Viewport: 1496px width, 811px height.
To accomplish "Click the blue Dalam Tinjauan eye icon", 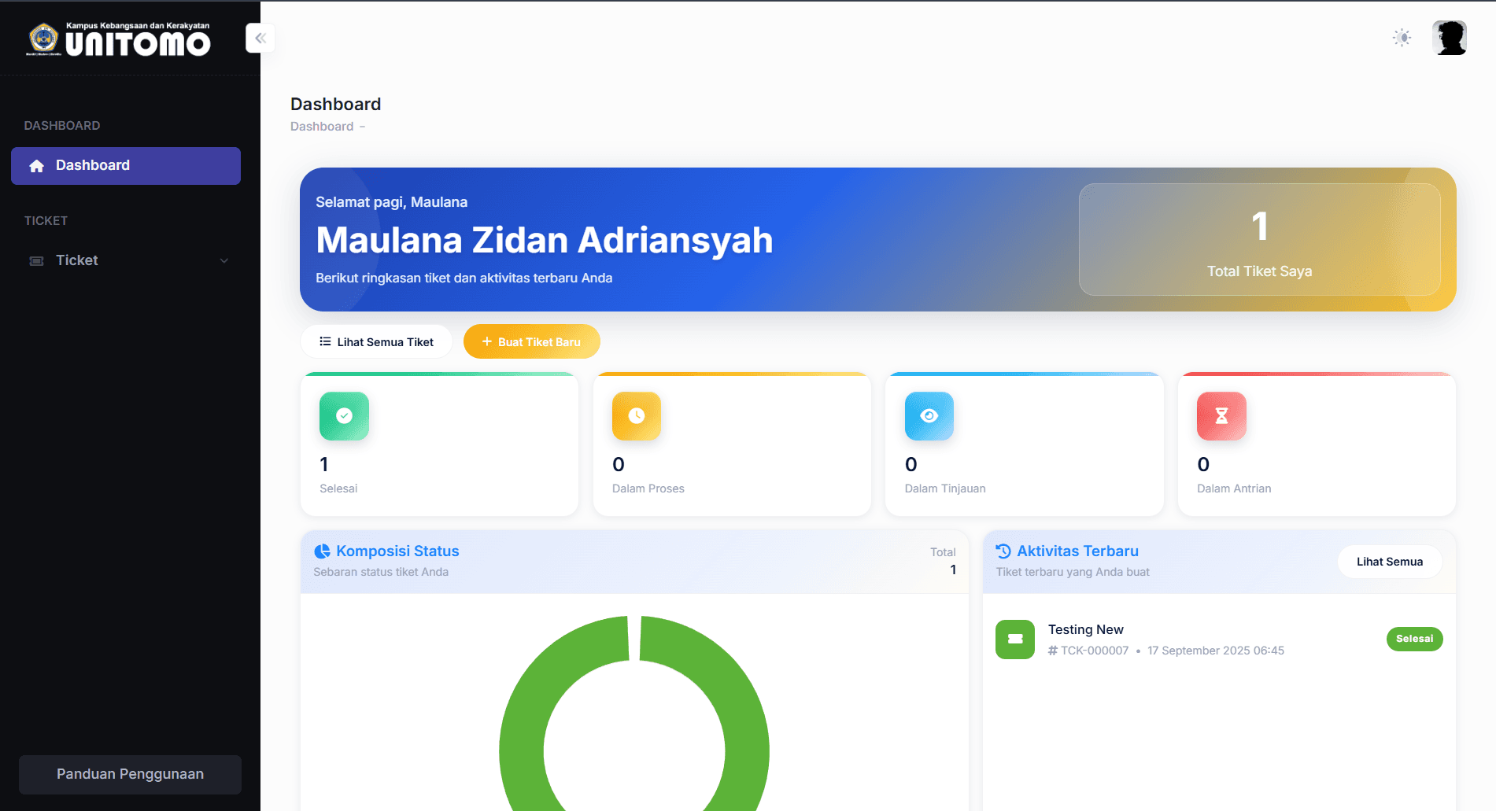I will [x=929, y=416].
